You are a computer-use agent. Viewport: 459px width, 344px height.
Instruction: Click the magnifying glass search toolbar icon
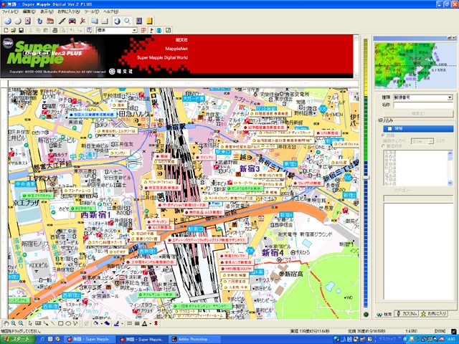tap(127, 21)
